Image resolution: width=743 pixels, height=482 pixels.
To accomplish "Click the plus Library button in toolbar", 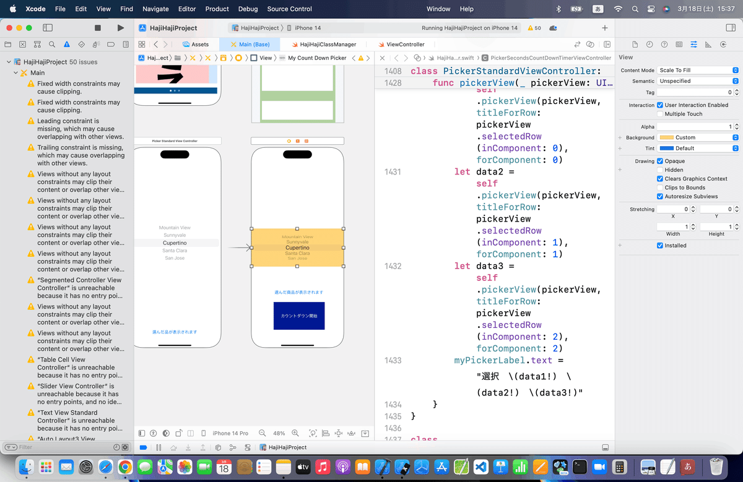I will tap(605, 28).
